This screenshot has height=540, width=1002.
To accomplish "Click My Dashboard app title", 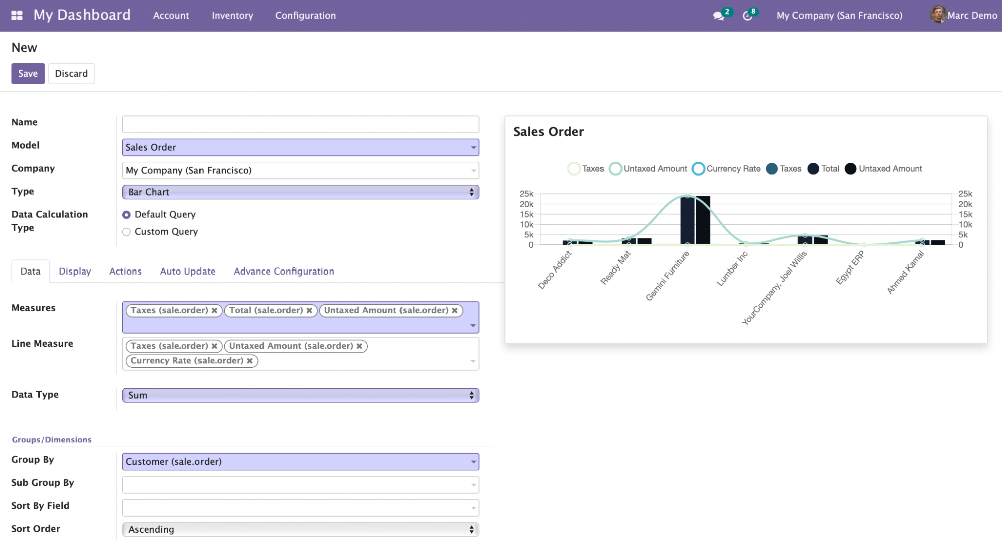I will point(82,15).
